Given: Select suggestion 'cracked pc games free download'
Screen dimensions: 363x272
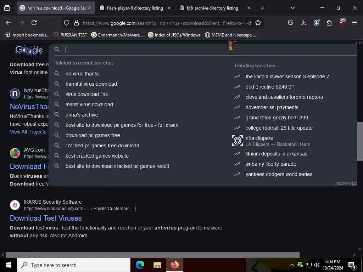Looking at the screenshot, I should (102, 146).
